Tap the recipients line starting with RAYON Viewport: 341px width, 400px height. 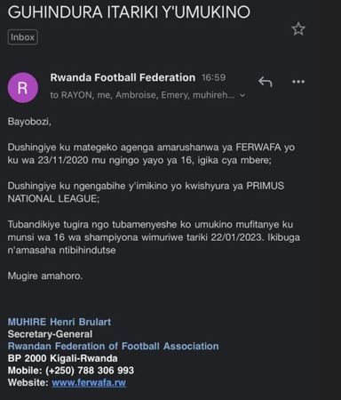(x=142, y=95)
